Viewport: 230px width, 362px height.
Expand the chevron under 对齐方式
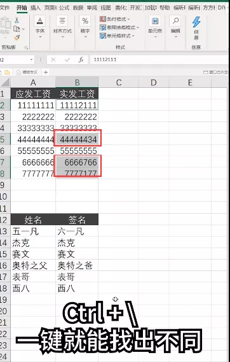tap(62, 37)
